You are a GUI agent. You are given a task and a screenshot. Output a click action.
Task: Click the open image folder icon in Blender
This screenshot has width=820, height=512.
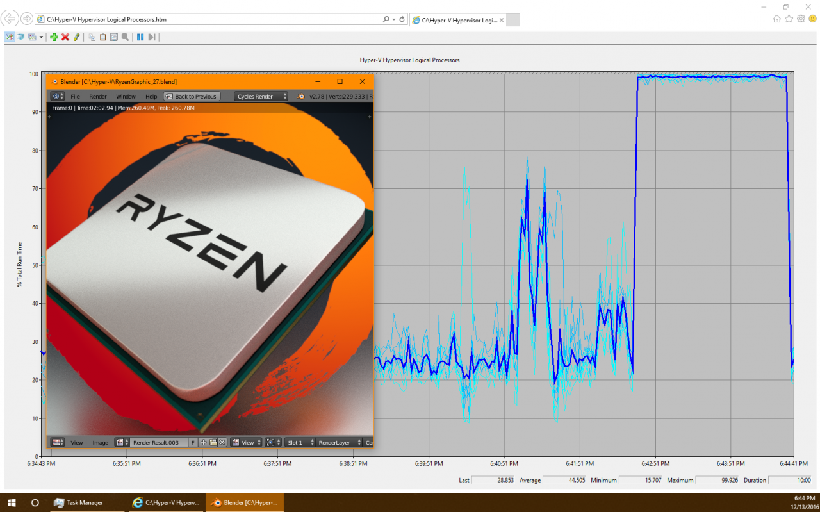(x=213, y=442)
